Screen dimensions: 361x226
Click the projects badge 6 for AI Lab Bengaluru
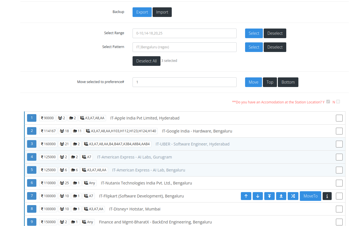click(x=74, y=170)
